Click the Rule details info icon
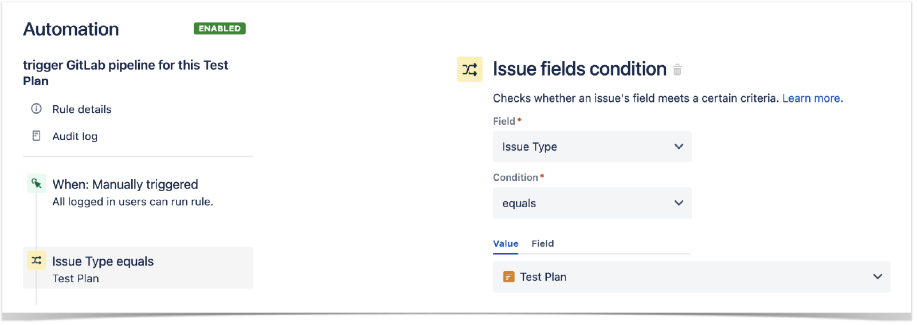This screenshot has height=325, width=917. click(x=36, y=109)
